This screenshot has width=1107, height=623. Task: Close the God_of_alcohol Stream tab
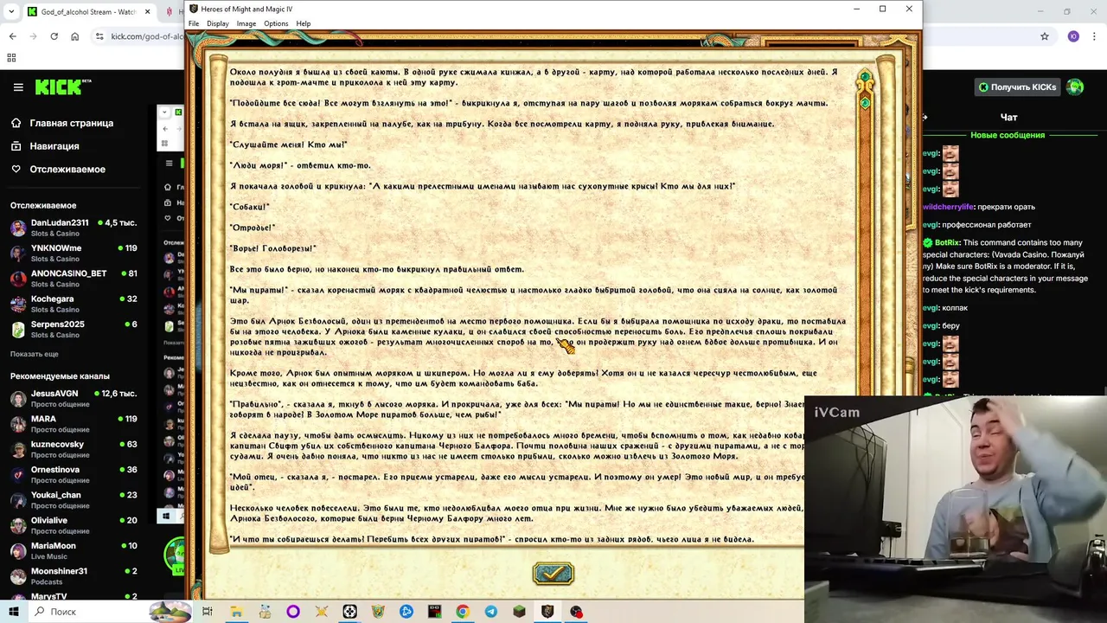[x=147, y=12]
